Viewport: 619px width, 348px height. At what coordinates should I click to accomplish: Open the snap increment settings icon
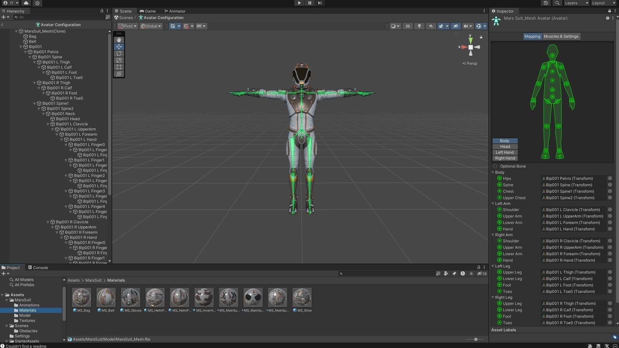[x=199, y=26]
